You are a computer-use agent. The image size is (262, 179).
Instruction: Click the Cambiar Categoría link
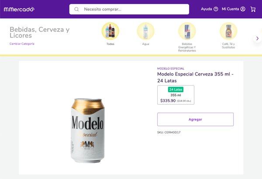[22, 44]
